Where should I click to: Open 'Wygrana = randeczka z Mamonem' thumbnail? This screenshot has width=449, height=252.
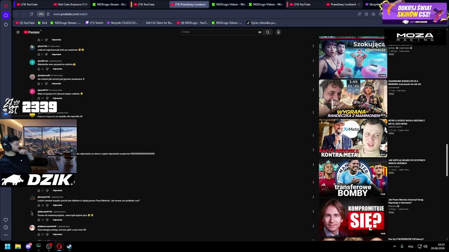353,99
